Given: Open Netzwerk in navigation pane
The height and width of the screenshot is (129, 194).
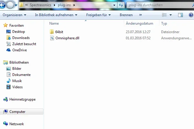Looking at the screenshot, I should pos(16,124).
